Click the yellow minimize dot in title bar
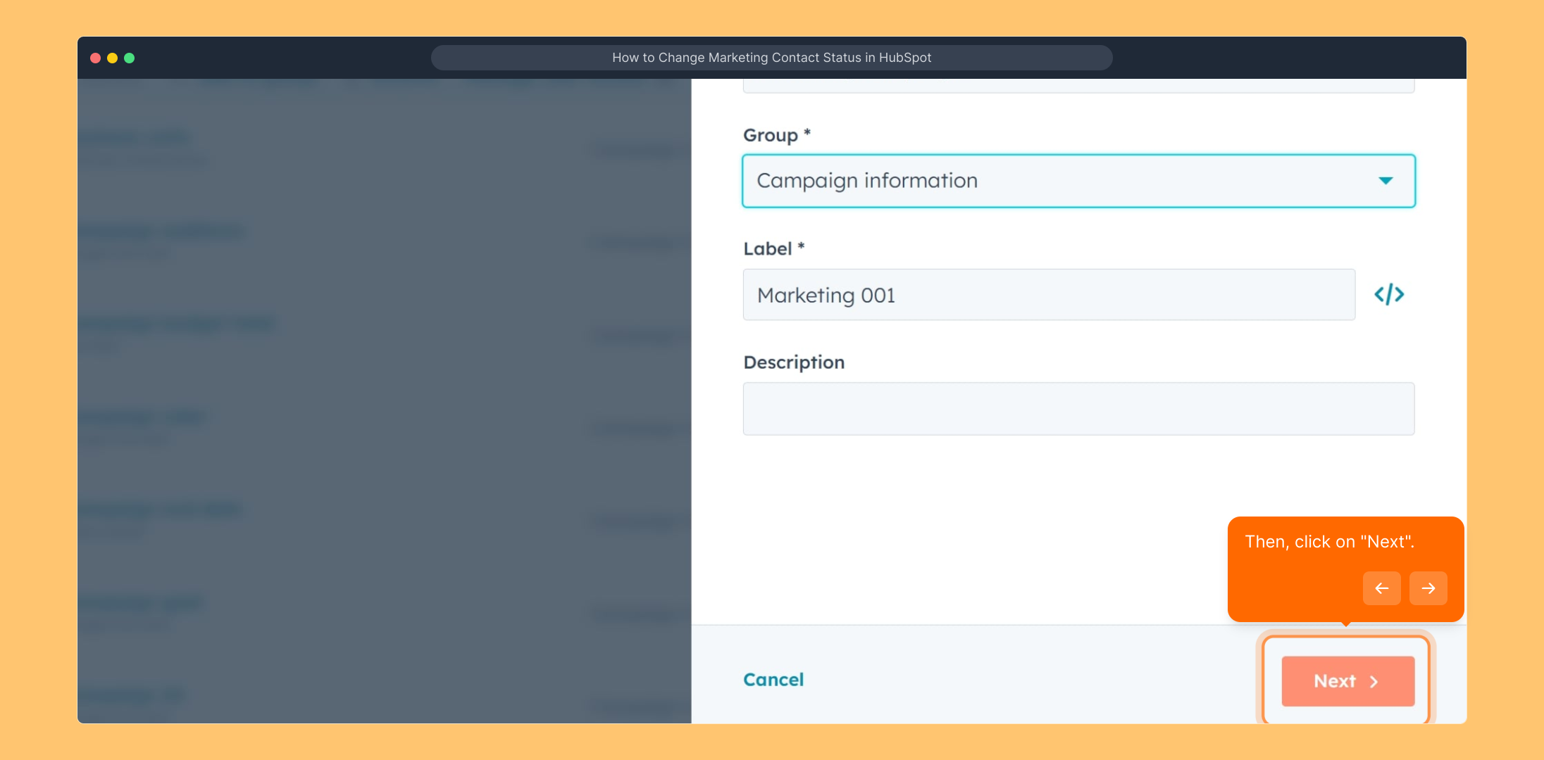1544x760 pixels. 112,58
